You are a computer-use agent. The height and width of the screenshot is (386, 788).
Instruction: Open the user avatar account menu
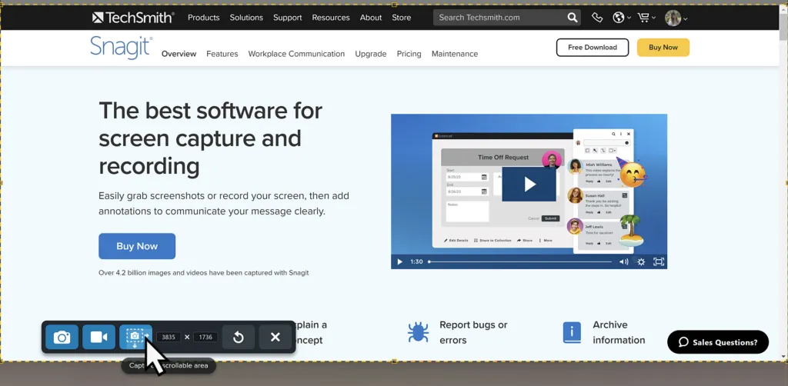point(676,18)
